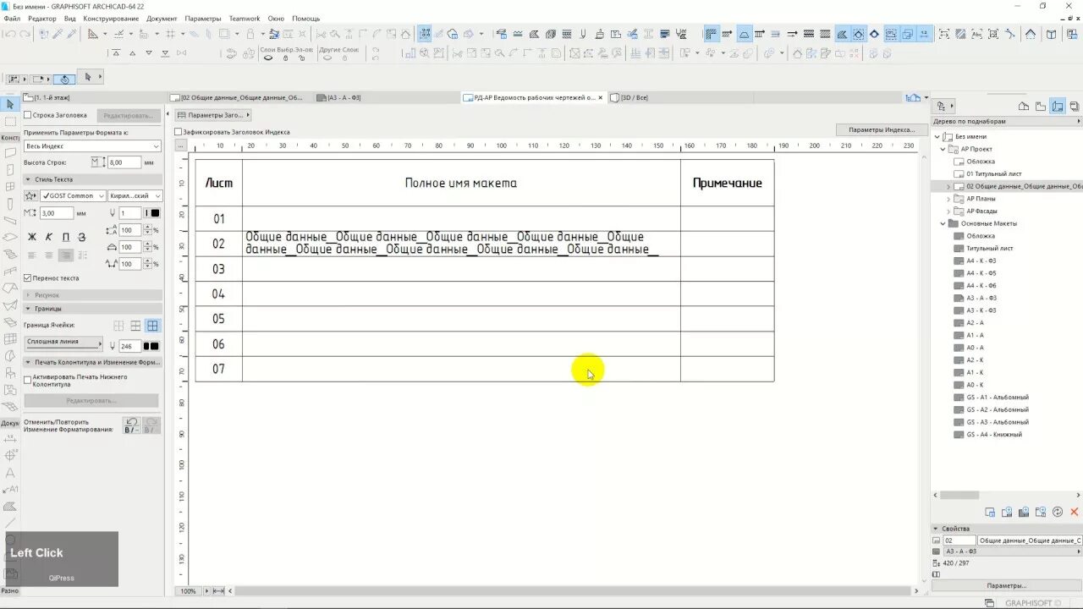This screenshot has width=1083, height=609.
Task: Open the Teamwork menu
Action: (x=245, y=19)
